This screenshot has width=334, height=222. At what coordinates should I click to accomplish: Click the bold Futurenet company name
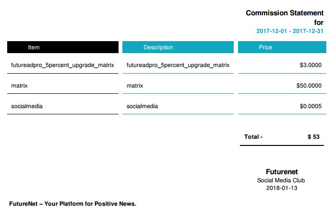coord(282,172)
